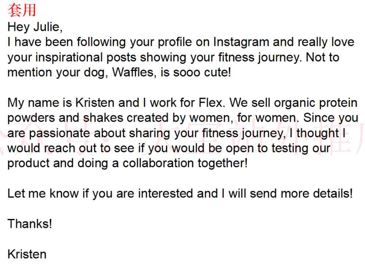Click "Let me know" sentence start
365x267 pixels.
pos(43,194)
